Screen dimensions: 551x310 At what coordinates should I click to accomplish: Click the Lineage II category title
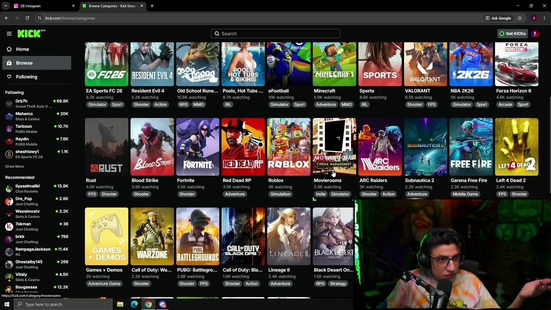pyautogui.click(x=279, y=270)
